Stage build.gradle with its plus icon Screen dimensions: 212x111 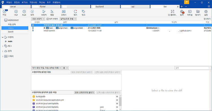(117, 96)
